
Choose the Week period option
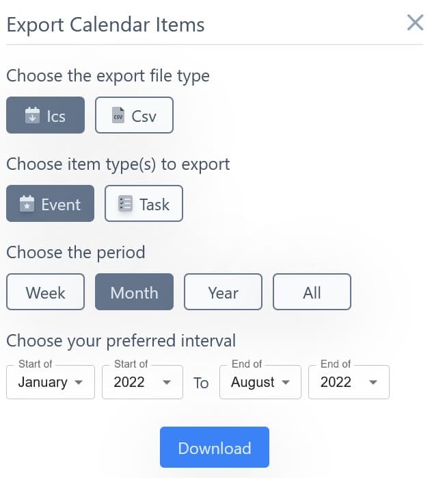click(x=45, y=292)
